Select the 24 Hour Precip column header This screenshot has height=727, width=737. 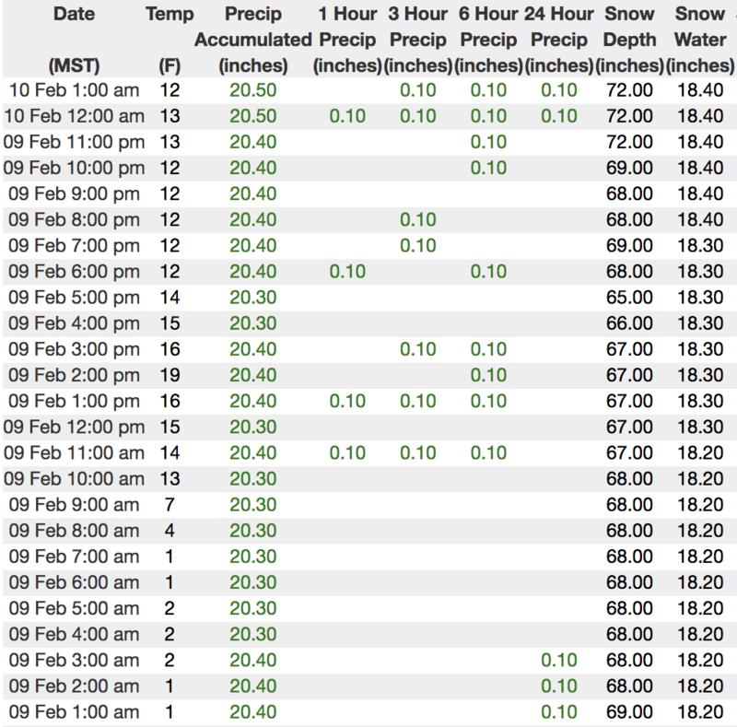[x=559, y=41]
